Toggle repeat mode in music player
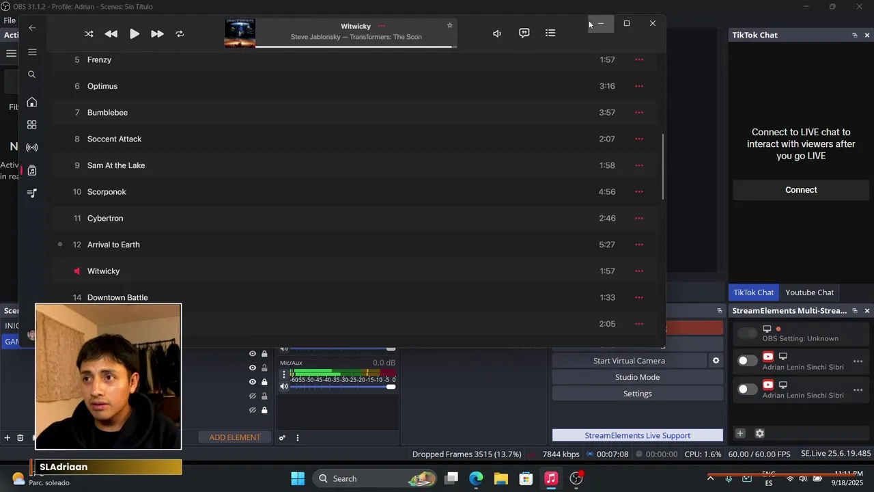 point(180,33)
